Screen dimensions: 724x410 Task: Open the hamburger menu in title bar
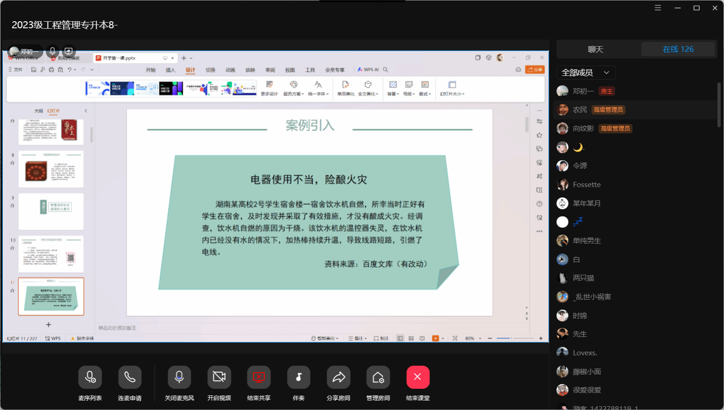658,8
